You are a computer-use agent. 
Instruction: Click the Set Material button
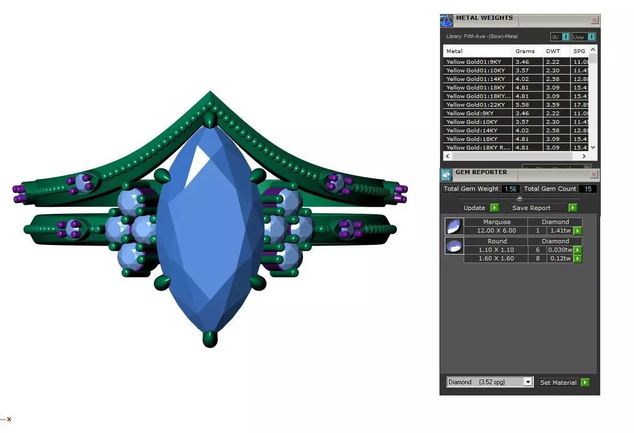[x=564, y=383]
